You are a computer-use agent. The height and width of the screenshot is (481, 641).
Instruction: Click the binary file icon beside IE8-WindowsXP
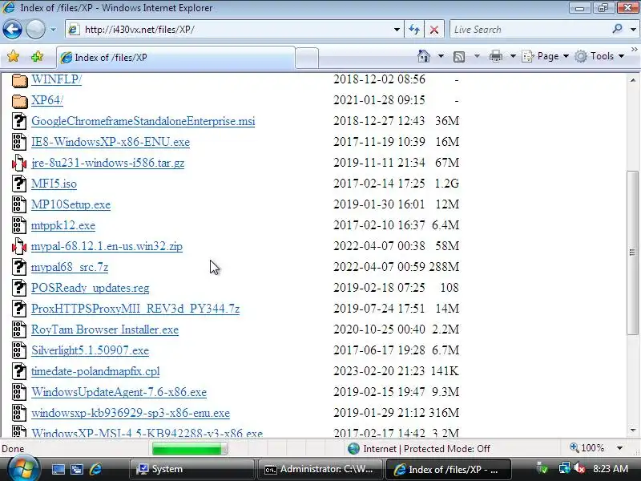click(19, 142)
